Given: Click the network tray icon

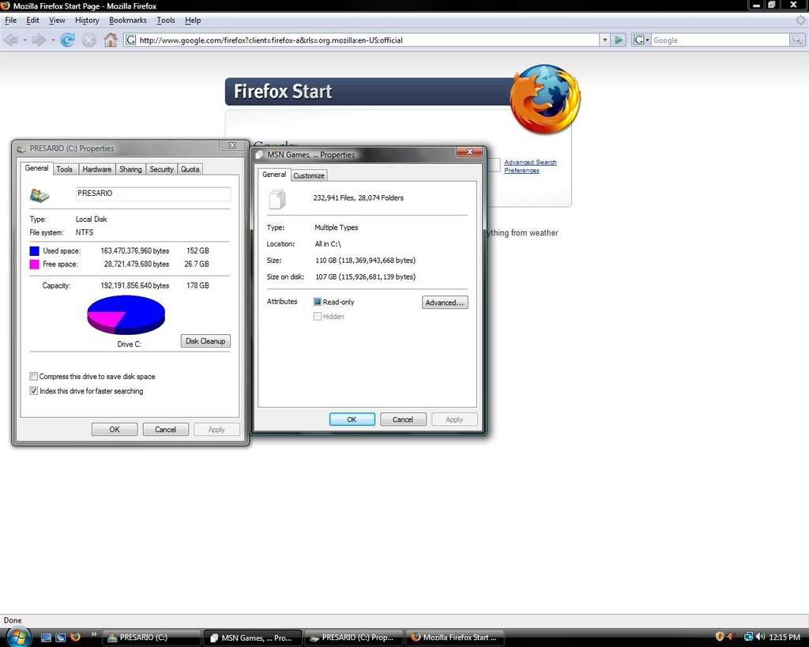Looking at the screenshot, I should coord(749,637).
